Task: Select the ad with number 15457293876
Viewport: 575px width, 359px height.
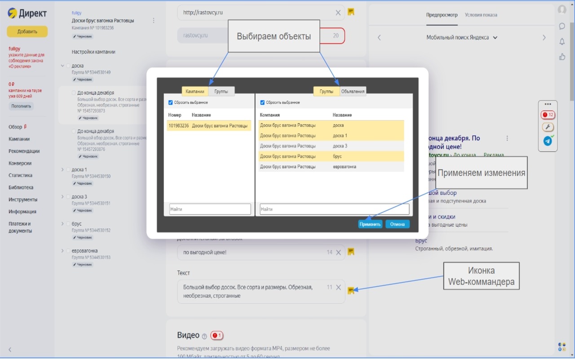Action: [74, 131]
